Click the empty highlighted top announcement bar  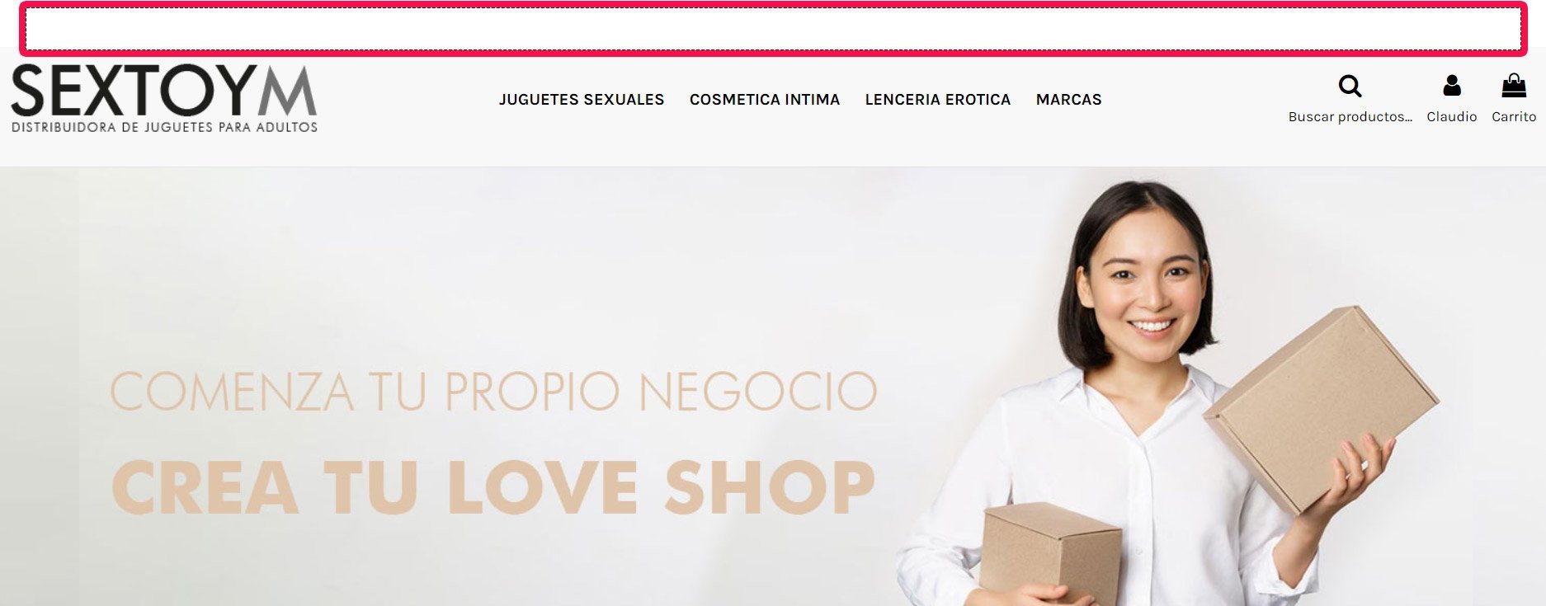[773, 30]
